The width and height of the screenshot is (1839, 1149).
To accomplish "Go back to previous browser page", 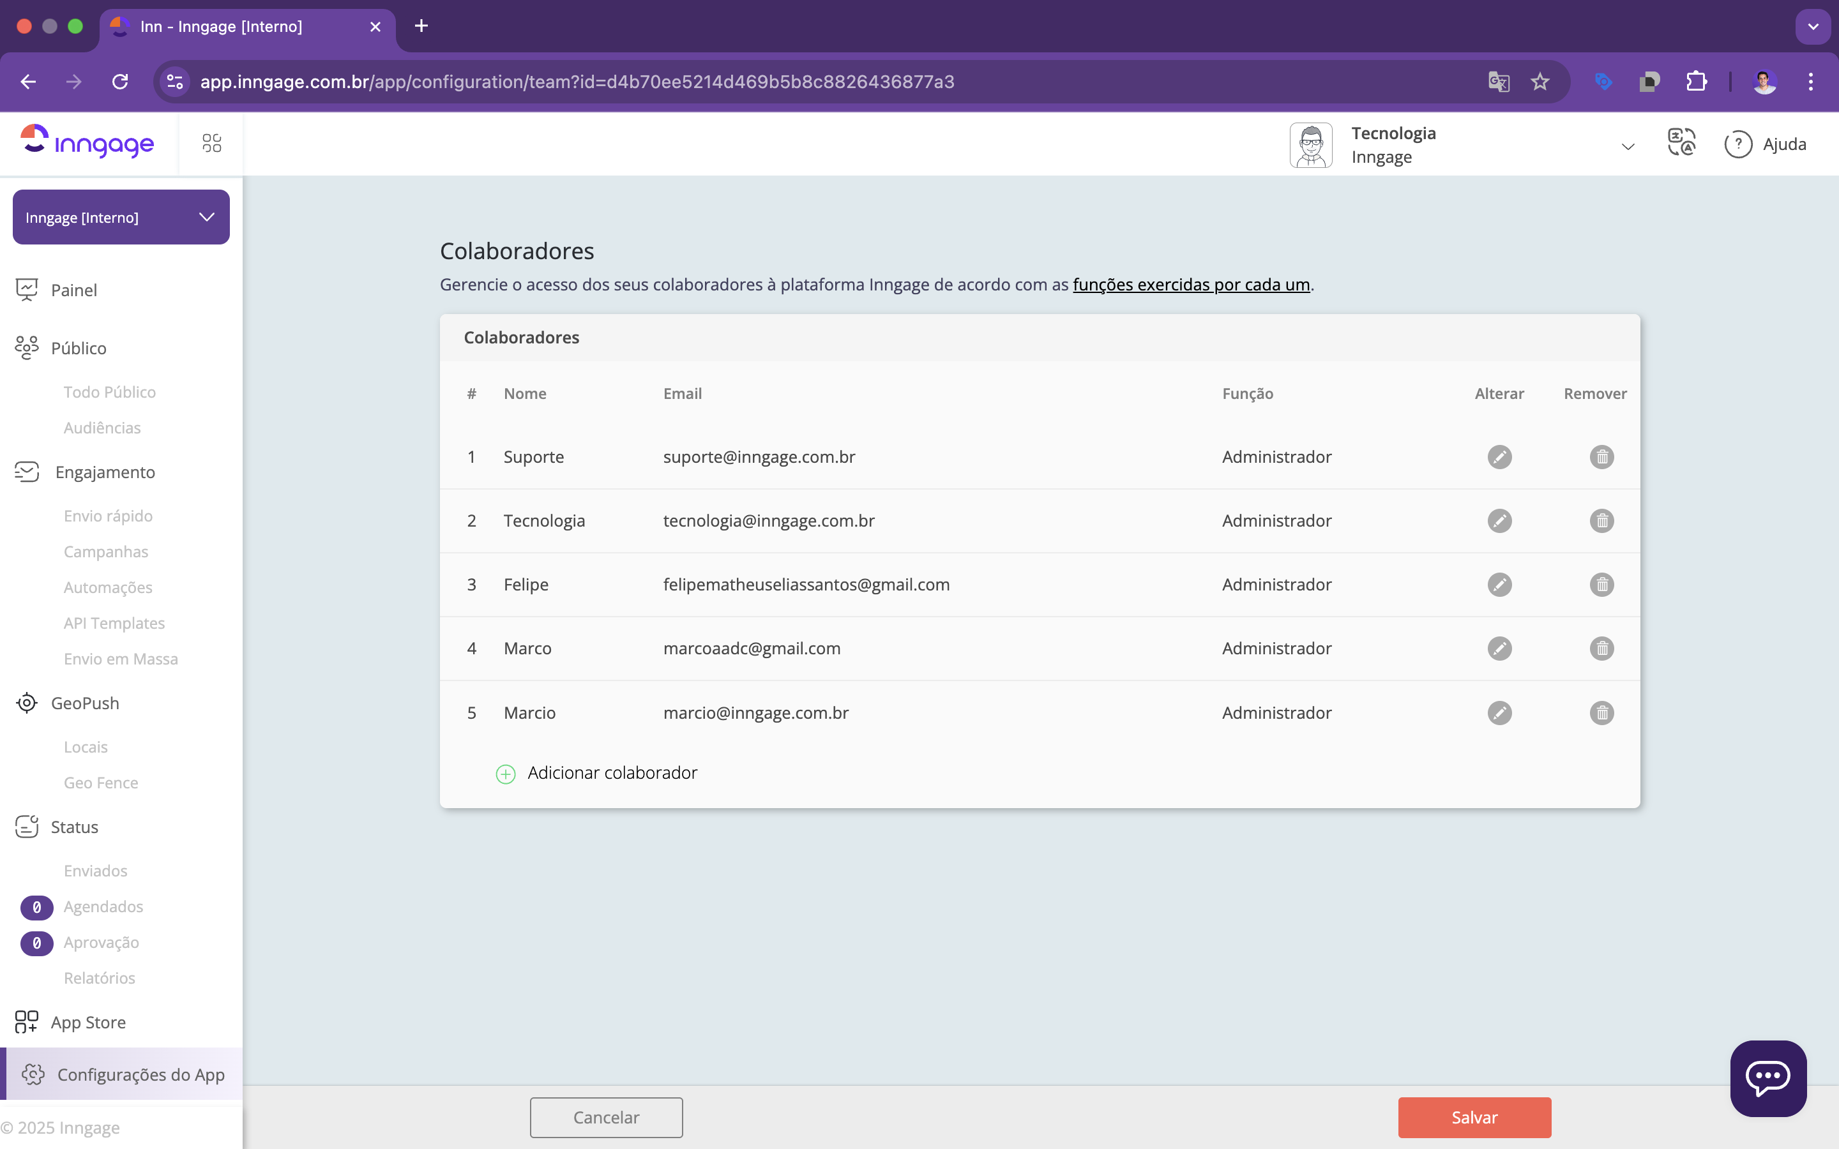I will [x=28, y=81].
